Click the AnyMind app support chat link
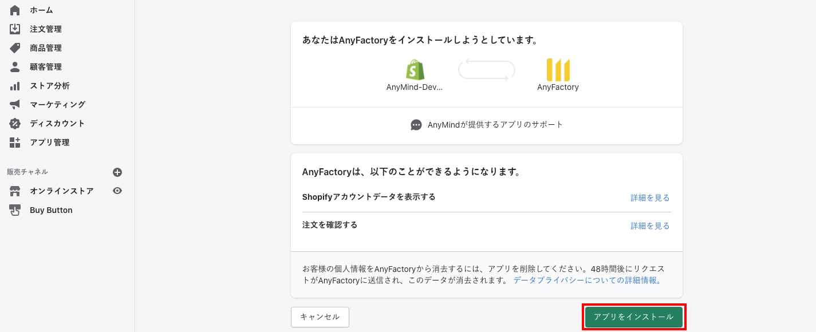Viewport: 816px width, 332px height. coord(487,125)
